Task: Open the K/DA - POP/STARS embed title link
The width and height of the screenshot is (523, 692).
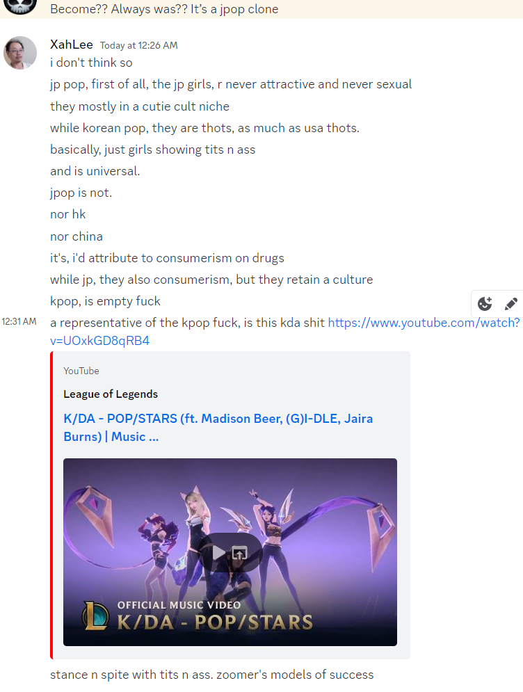Action: point(218,427)
